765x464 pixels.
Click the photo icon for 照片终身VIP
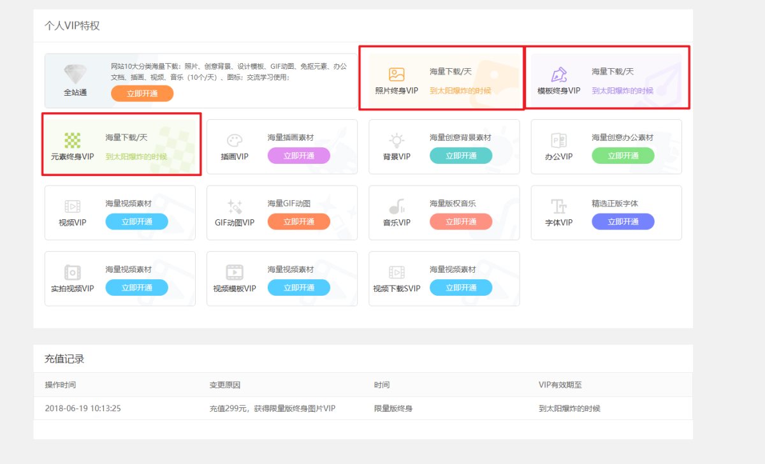[x=397, y=75]
